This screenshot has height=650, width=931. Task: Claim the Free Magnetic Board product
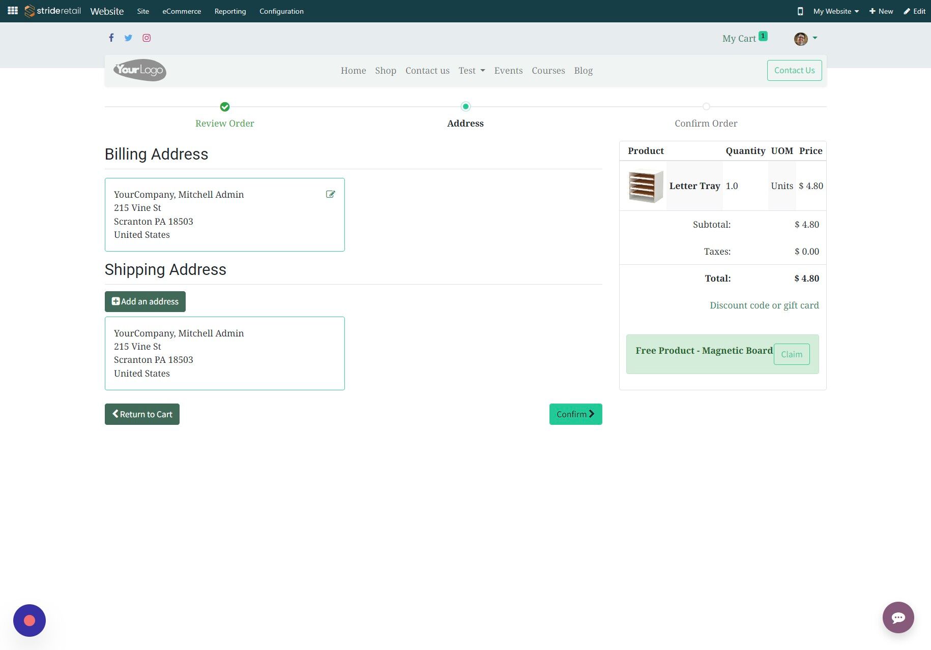[792, 354]
